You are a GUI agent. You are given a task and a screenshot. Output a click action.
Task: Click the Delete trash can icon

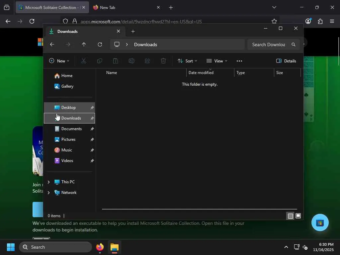click(163, 61)
